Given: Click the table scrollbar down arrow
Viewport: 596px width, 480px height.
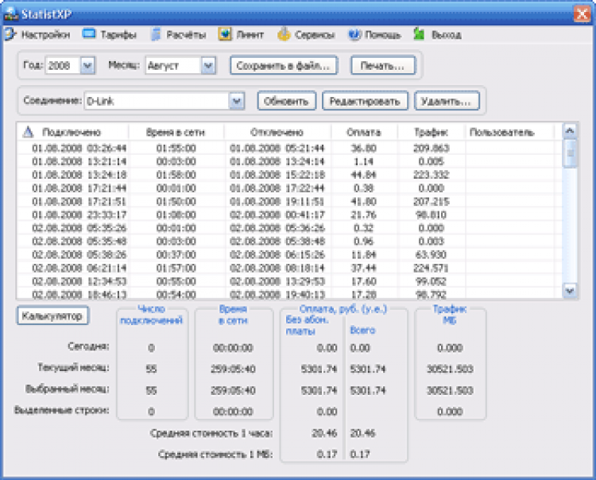Looking at the screenshot, I should [x=569, y=290].
